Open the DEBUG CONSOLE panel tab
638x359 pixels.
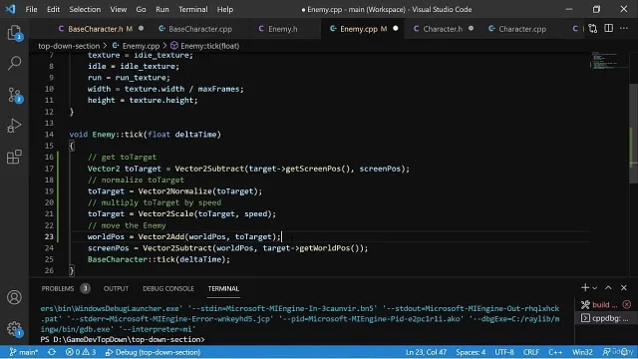(168, 288)
